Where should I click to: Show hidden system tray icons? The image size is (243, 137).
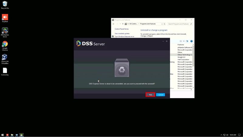tap(221, 135)
